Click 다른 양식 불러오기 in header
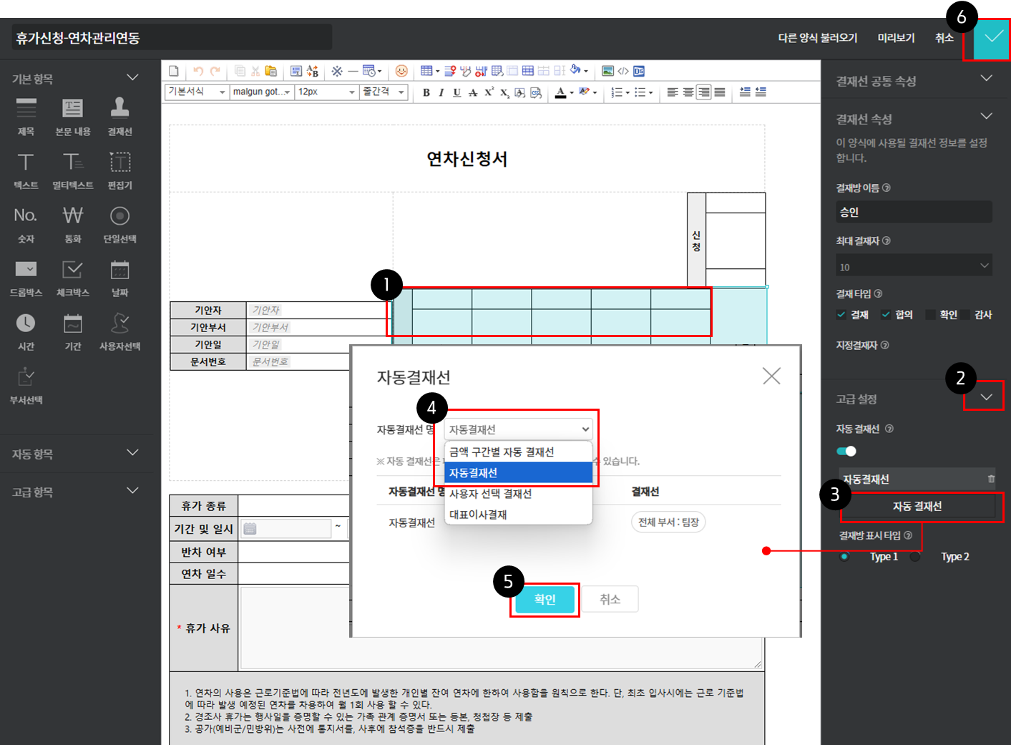Screen dimensions: 1011x745 (x=817, y=38)
